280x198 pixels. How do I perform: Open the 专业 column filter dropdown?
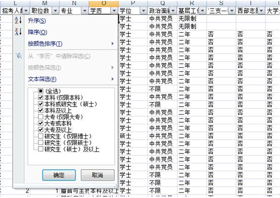[84, 11]
